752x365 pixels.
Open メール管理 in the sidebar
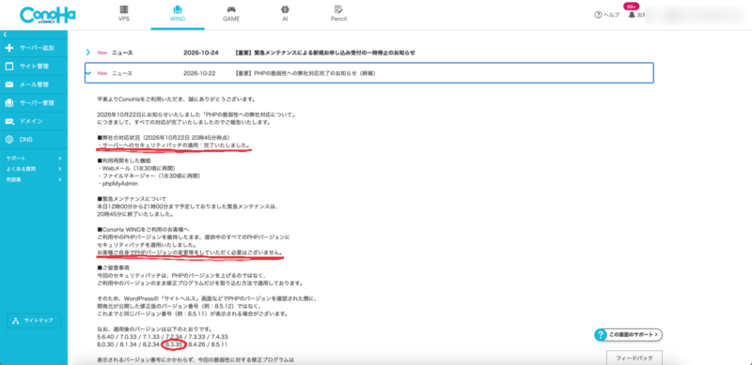[x=34, y=84]
